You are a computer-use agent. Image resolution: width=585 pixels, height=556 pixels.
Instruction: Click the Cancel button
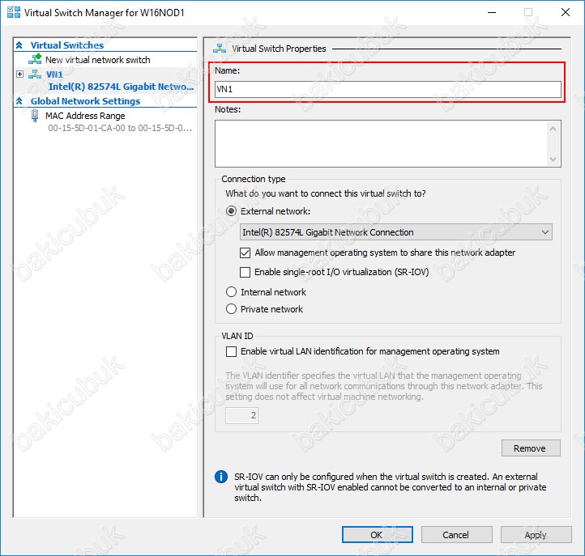[x=457, y=535]
